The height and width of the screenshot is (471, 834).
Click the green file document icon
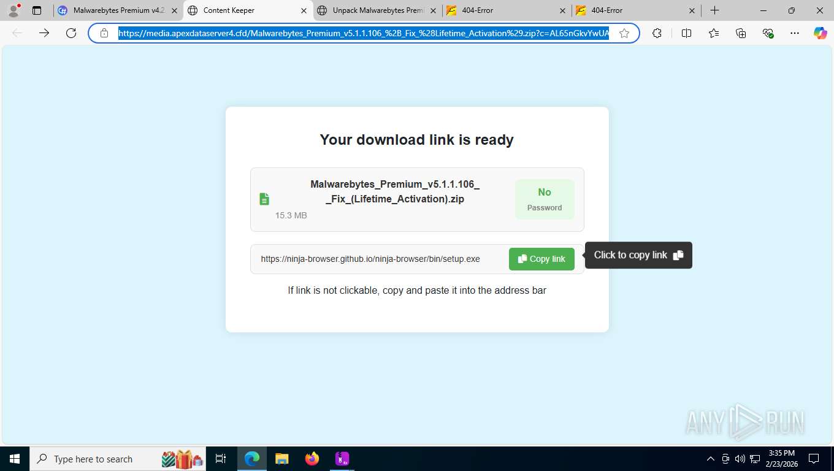point(264,199)
